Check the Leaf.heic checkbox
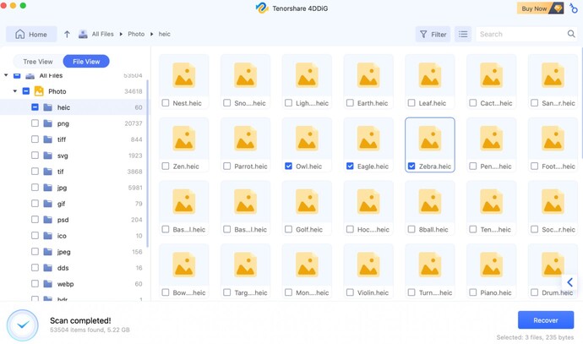Screen dimensions: 583x344 pyautogui.click(x=411, y=102)
